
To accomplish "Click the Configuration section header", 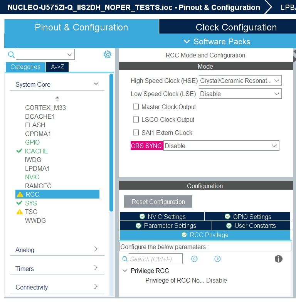I will [205, 186].
